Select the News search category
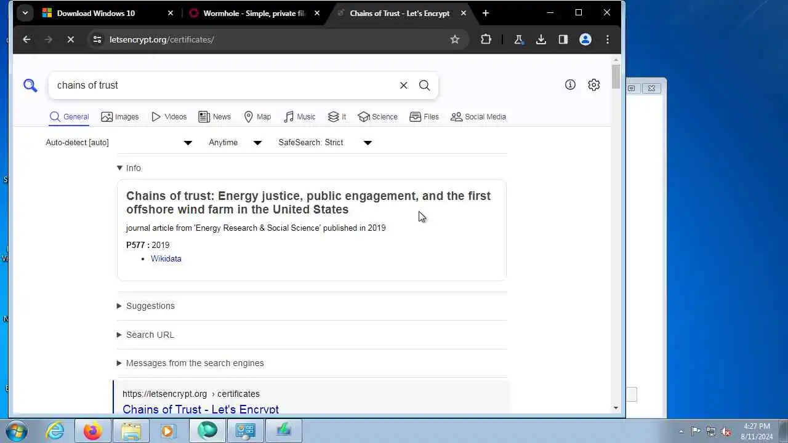Image resolution: width=788 pixels, height=443 pixels. coord(215,117)
